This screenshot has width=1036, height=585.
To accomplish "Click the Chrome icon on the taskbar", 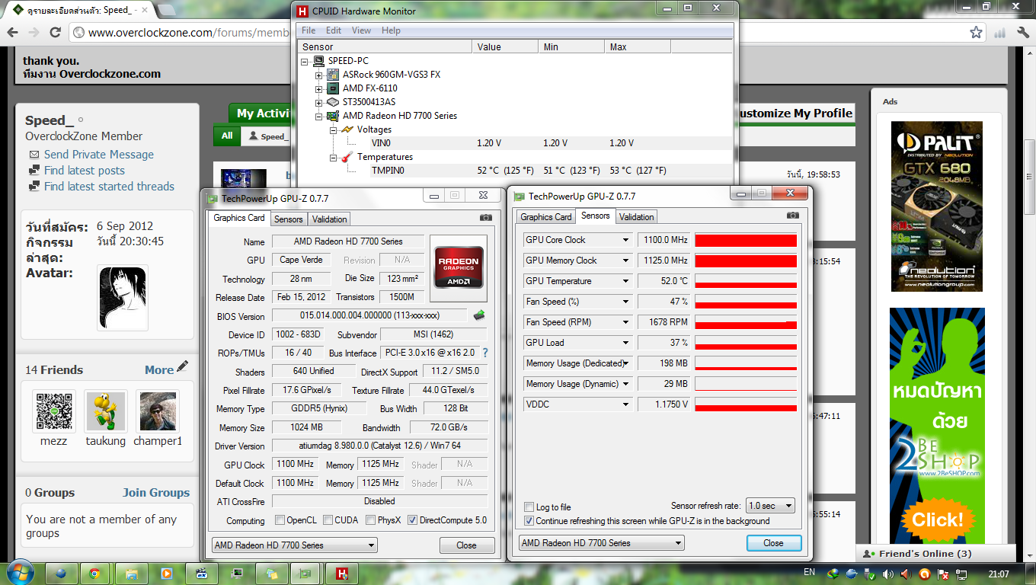I will [94, 573].
